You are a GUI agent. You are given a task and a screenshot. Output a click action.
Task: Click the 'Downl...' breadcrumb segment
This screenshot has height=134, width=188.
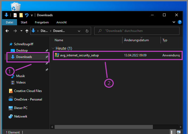coord(59,31)
